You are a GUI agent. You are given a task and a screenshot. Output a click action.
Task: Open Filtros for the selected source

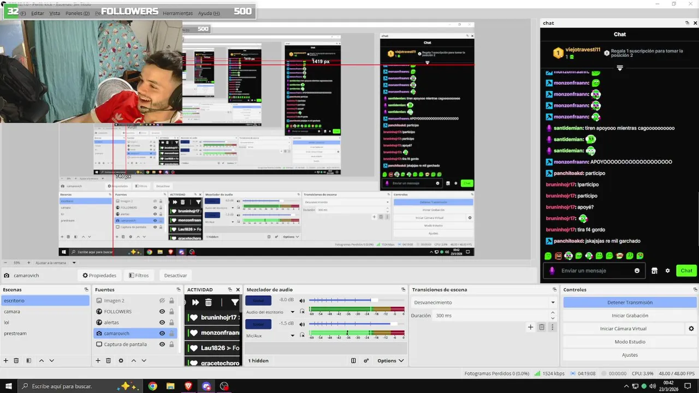(139, 276)
